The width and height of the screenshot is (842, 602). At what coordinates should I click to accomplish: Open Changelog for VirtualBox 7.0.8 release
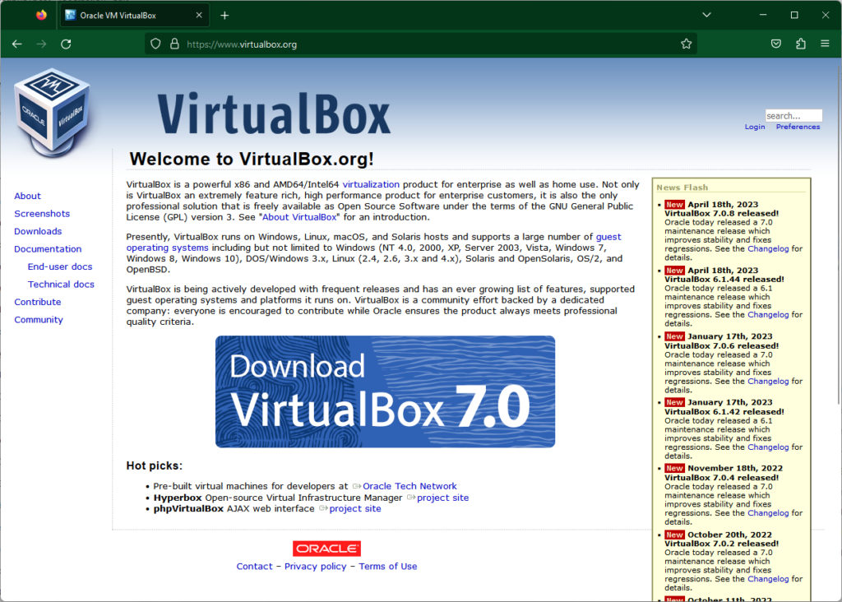tap(768, 249)
